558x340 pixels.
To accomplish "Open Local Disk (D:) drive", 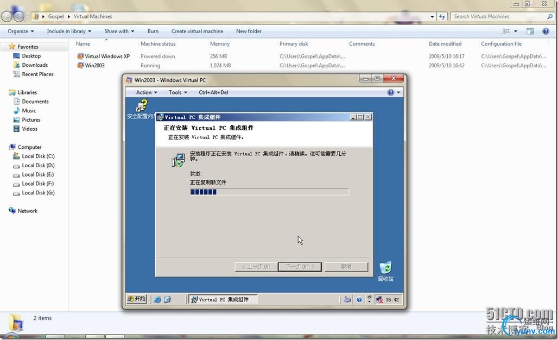I will click(x=34, y=166).
